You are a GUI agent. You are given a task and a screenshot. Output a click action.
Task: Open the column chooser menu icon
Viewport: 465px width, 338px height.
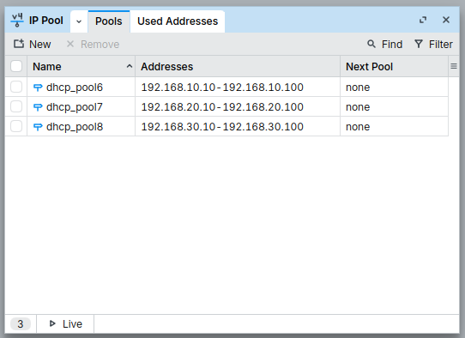tap(454, 66)
